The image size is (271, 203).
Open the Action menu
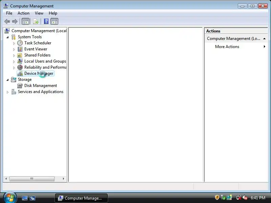pos(23,13)
